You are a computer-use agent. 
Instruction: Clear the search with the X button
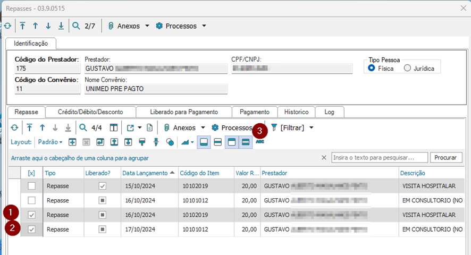pyautogui.click(x=324, y=157)
